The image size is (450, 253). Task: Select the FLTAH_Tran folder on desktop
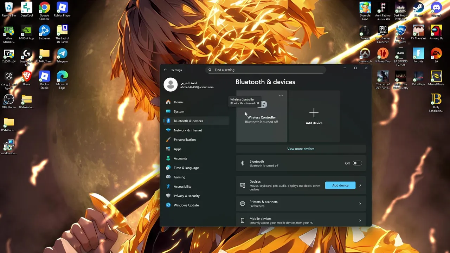coord(44,56)
